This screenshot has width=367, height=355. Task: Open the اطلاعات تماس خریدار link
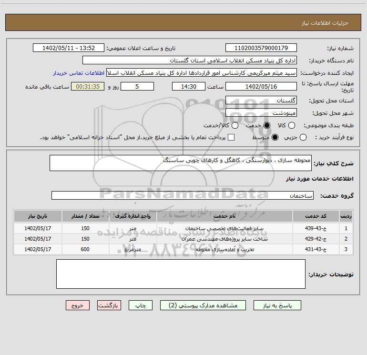tap(79, 73)
